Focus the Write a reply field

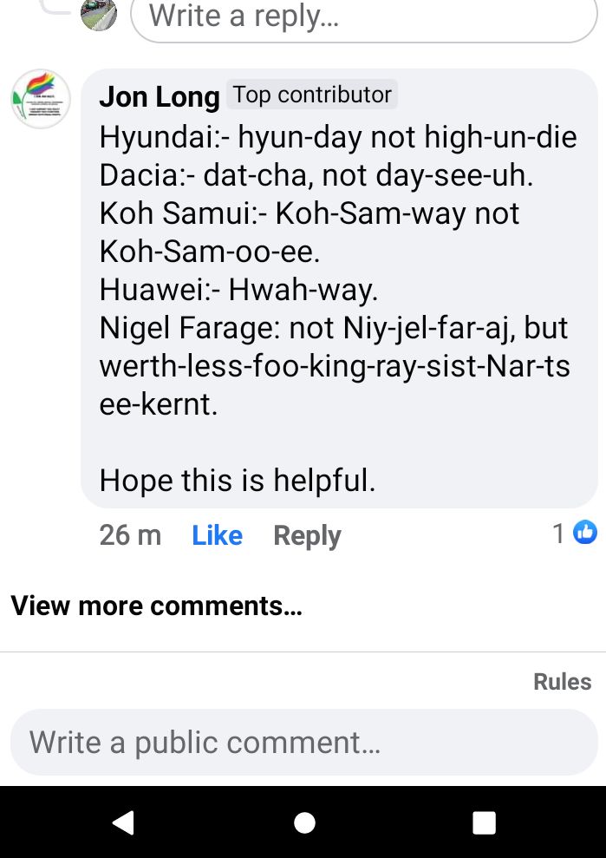point(364,16)
